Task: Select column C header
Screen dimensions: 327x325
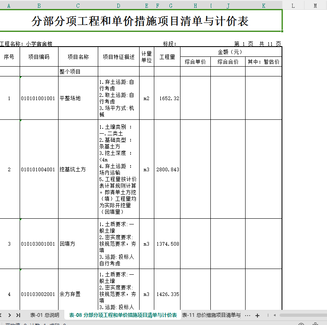Action: tap(78, 6)
